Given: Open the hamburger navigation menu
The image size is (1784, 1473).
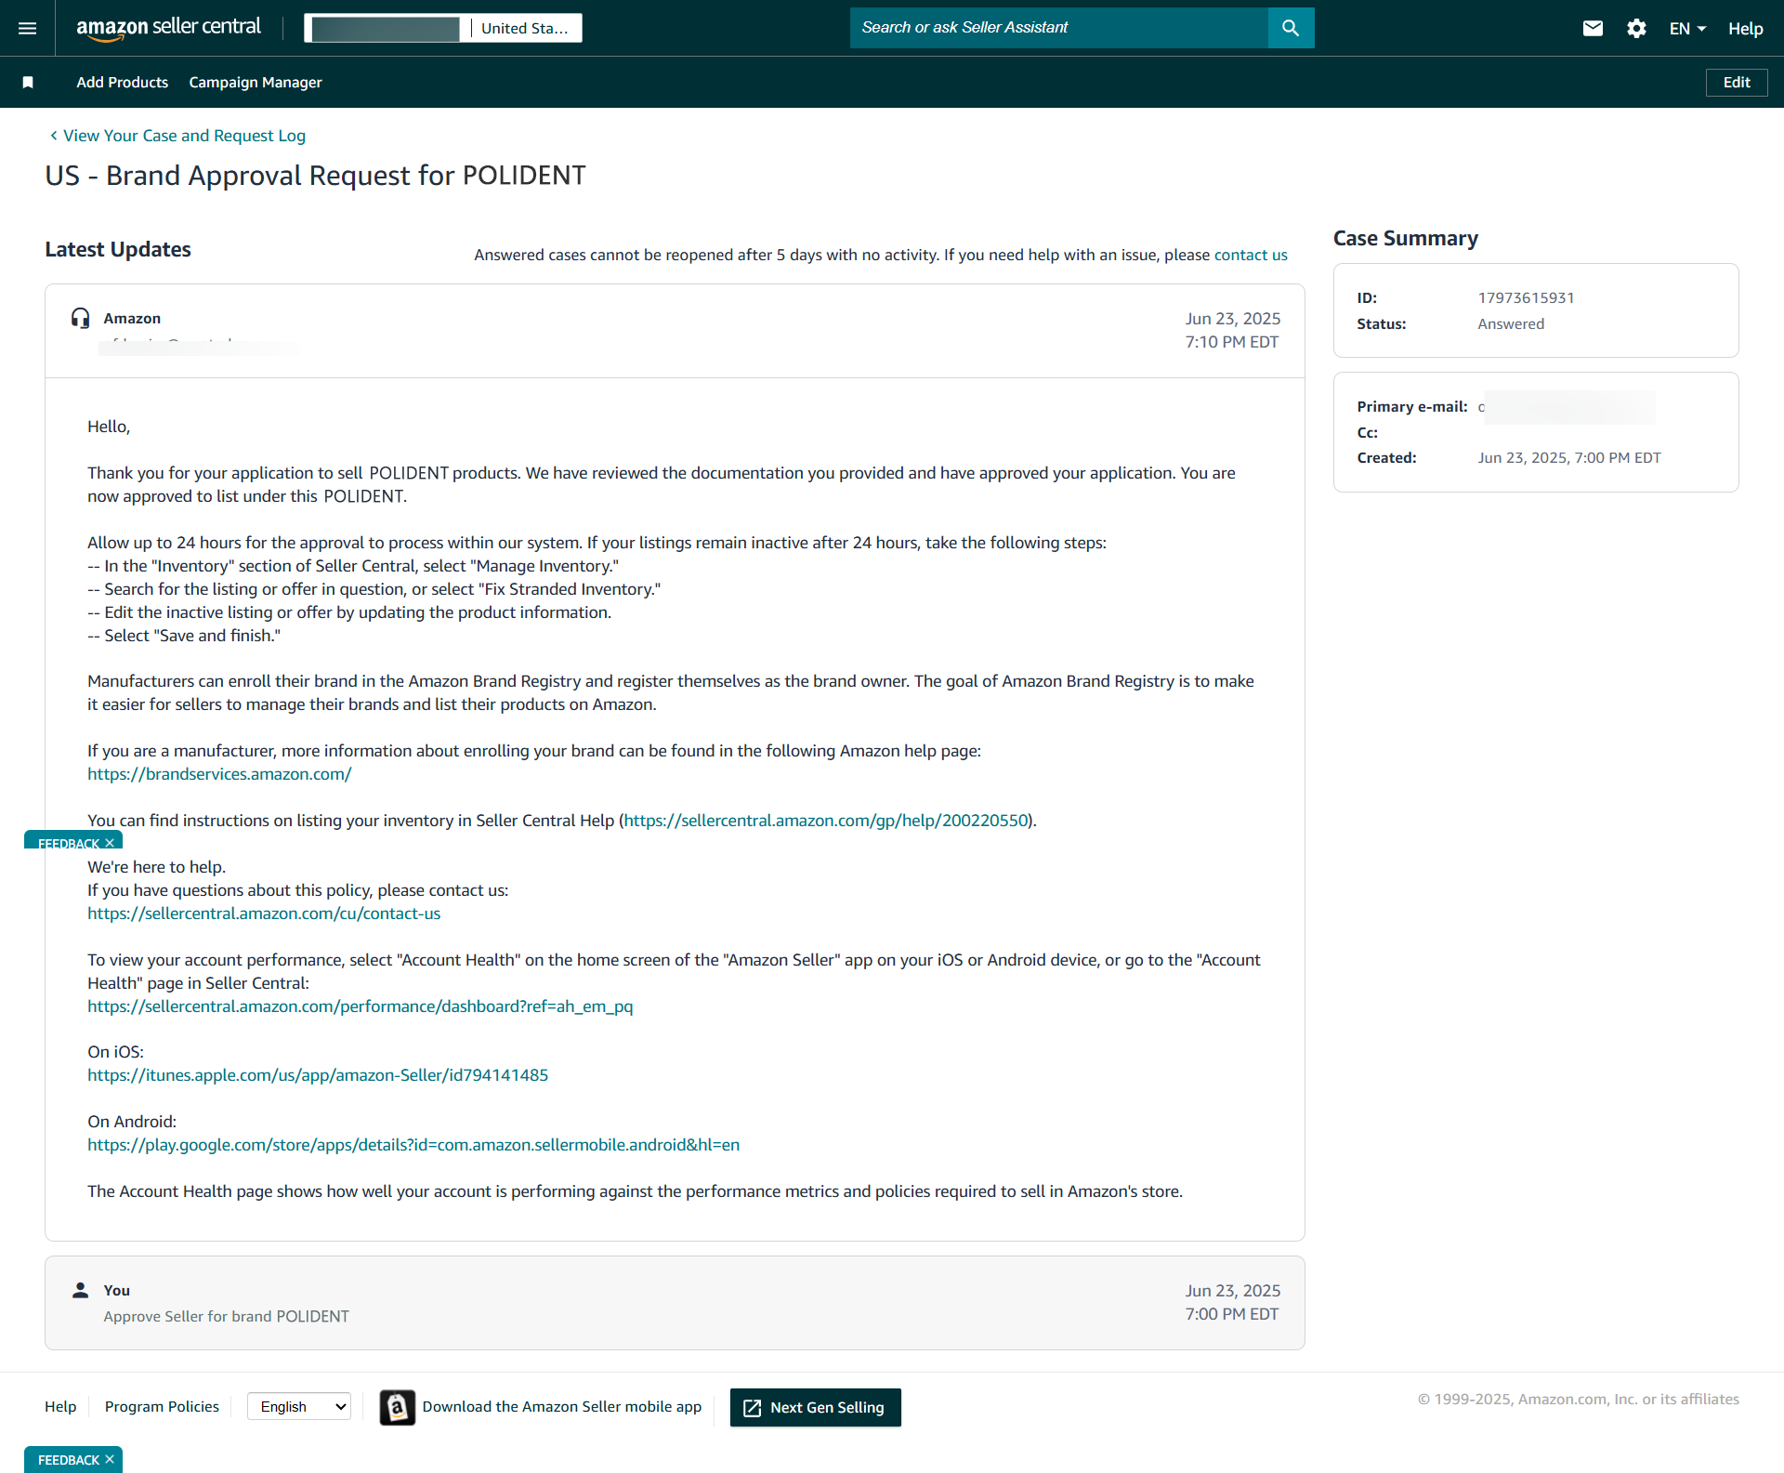Looking at the screenshot, I should [x=28, y=28].
